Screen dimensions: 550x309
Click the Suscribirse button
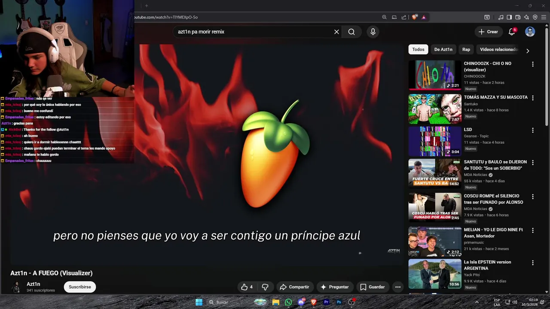pyautogui.click(x=80, y=287)
